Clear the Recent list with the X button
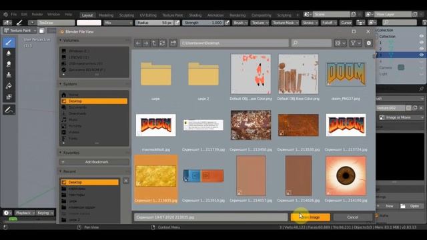Screen dimensions: 427x240 [126, 181]
